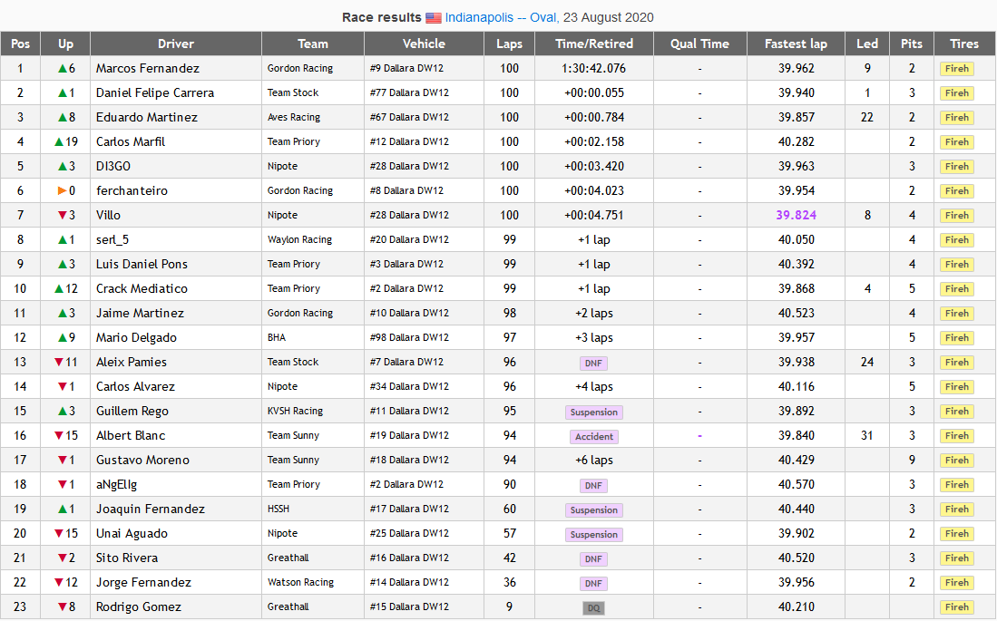Select driver name serl_5
Image resolution: width=997 pixels, height=621 pixels.
(x=112, y=239)
